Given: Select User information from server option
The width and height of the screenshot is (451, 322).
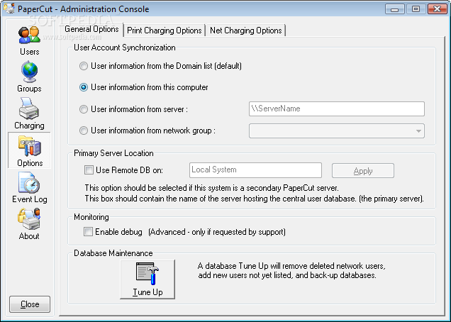Looking at the screenshot, I should (84, 109).
